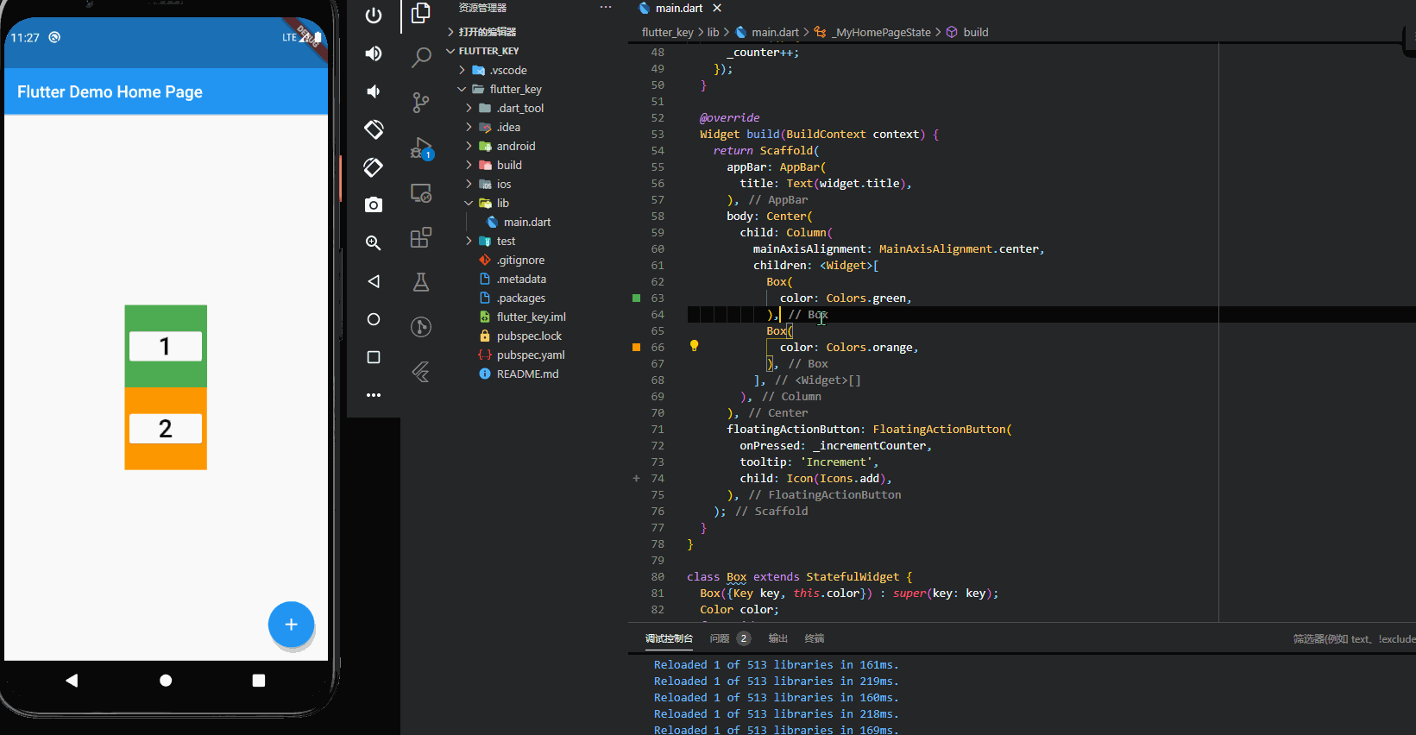Open README.md file

click(x=527, y=374)
